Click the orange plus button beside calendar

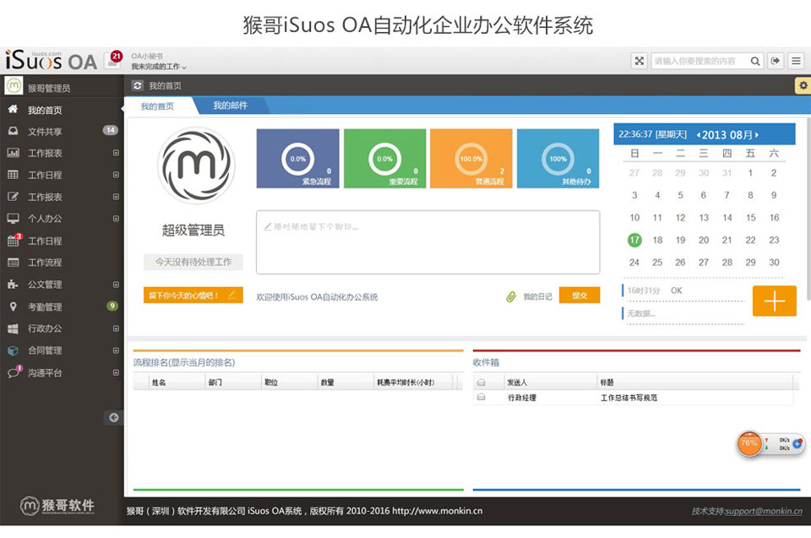[774, 302]
